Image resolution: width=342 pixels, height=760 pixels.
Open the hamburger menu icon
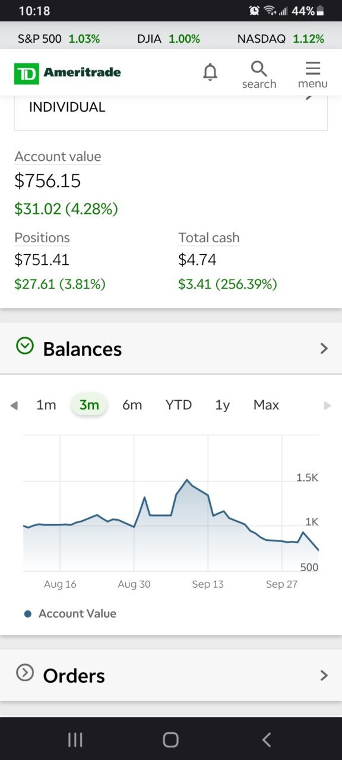coord(313,74)
